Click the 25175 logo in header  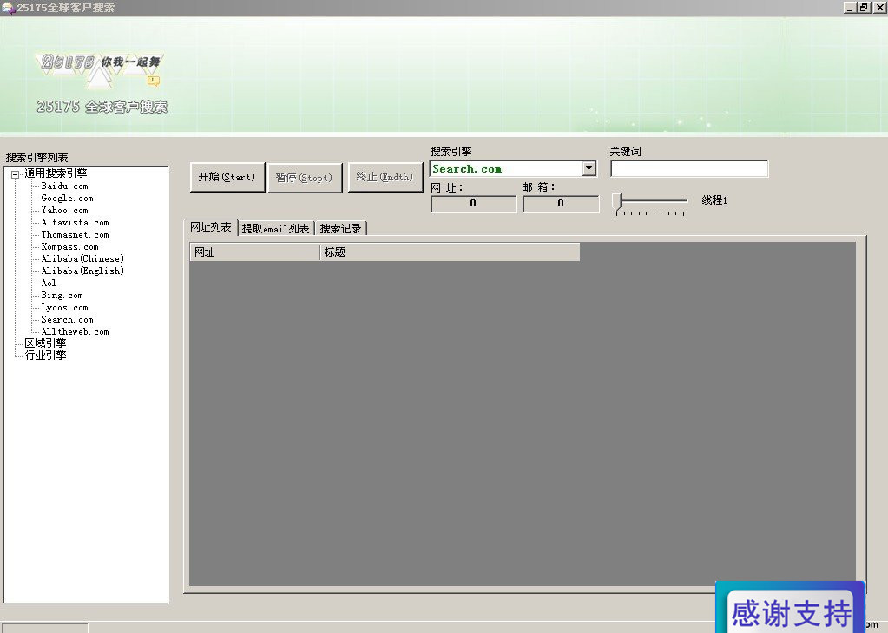100,69
